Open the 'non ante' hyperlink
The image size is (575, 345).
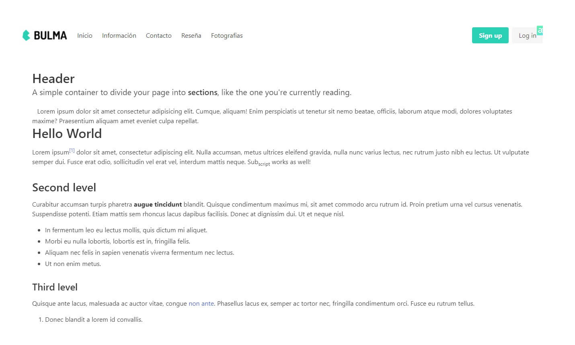point(201,304)
